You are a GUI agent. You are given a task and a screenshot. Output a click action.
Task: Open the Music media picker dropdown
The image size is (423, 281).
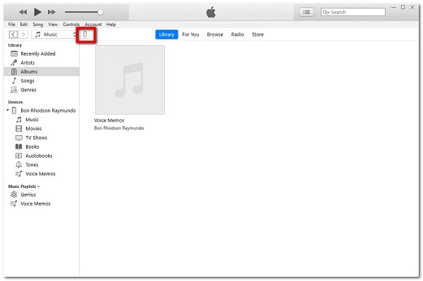click(54, 35)
